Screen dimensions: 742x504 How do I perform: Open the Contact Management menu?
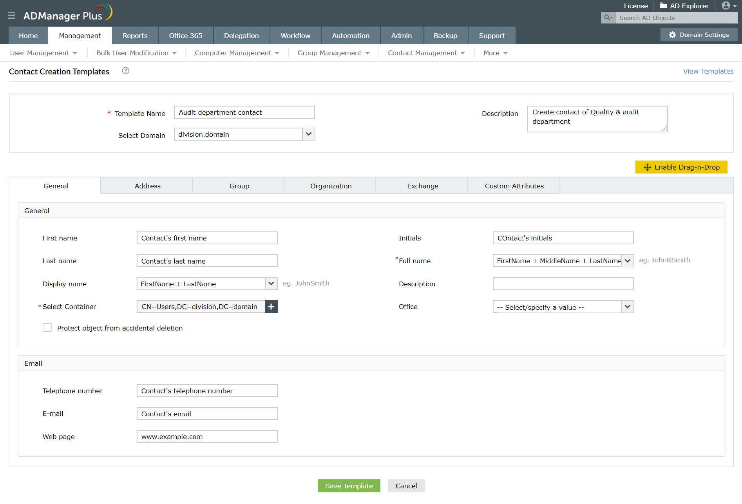[422, 52]
